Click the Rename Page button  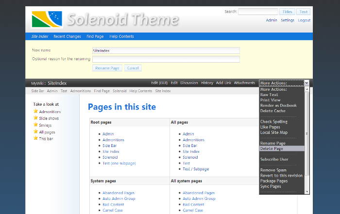[x=107, y=68]
